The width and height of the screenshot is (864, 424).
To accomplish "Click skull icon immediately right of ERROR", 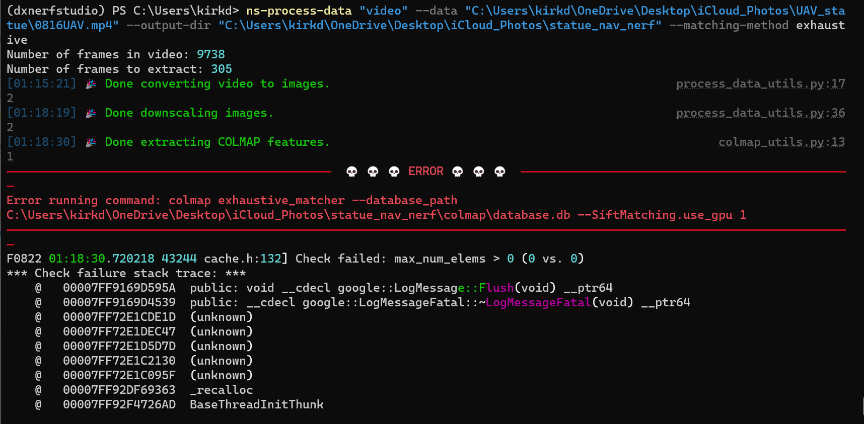I will pyautogui.click(x=458, y=172).
